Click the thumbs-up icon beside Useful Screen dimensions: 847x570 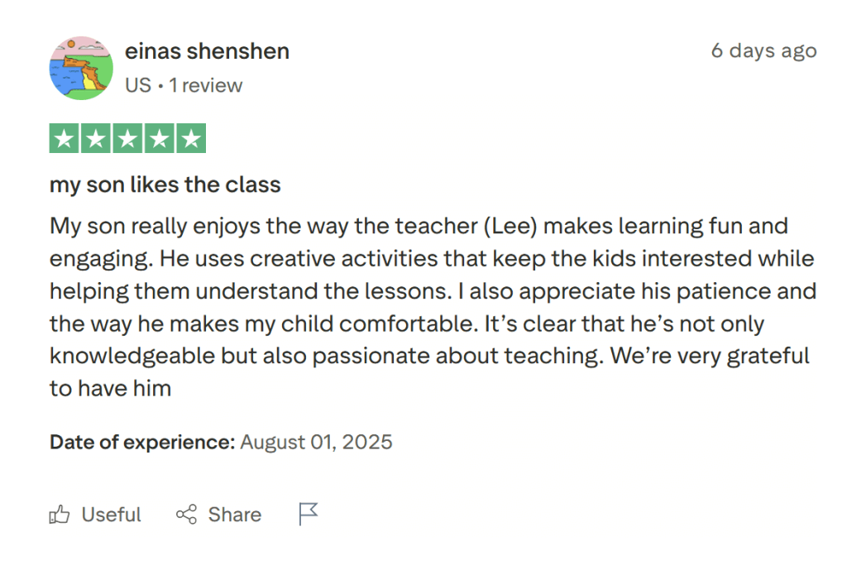coord(60,515)
